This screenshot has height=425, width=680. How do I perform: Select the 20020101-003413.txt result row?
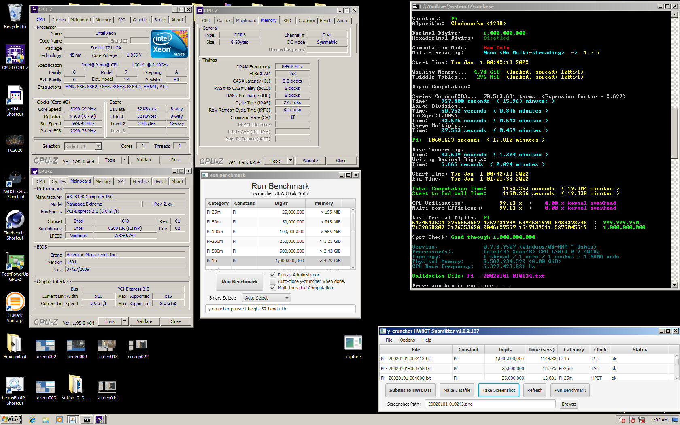[x=526, y=359]
